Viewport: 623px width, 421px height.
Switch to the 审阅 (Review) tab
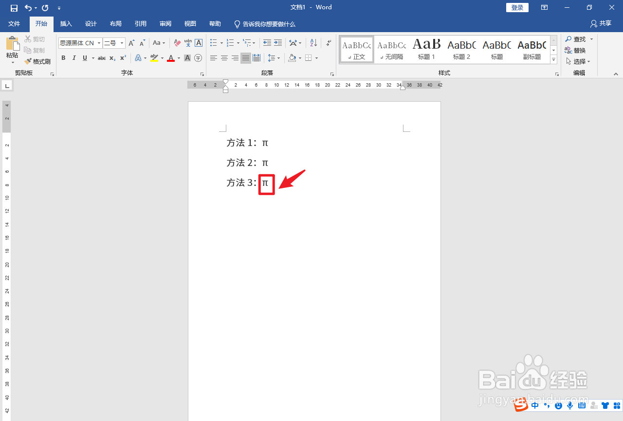point(165,24)
